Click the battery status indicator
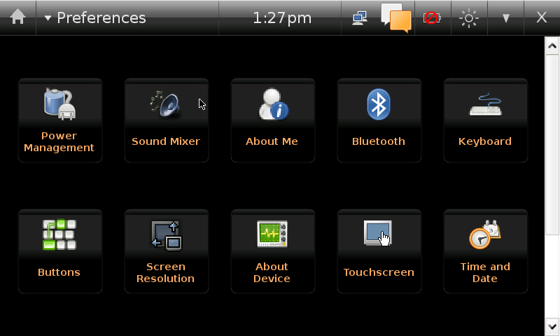The width and height of the screenshot is (560, 336). tap(432, 18)
